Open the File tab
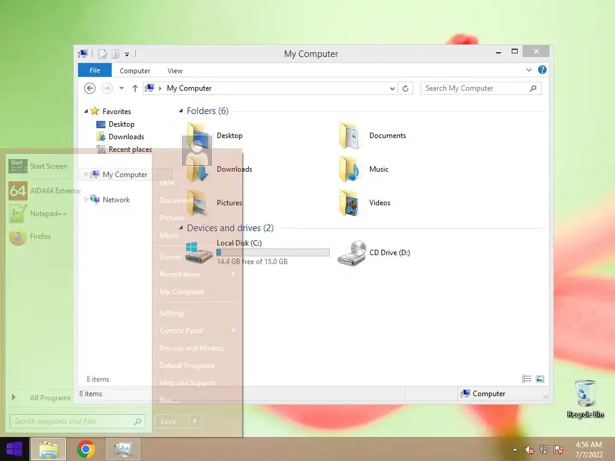 tap(95, 70)
